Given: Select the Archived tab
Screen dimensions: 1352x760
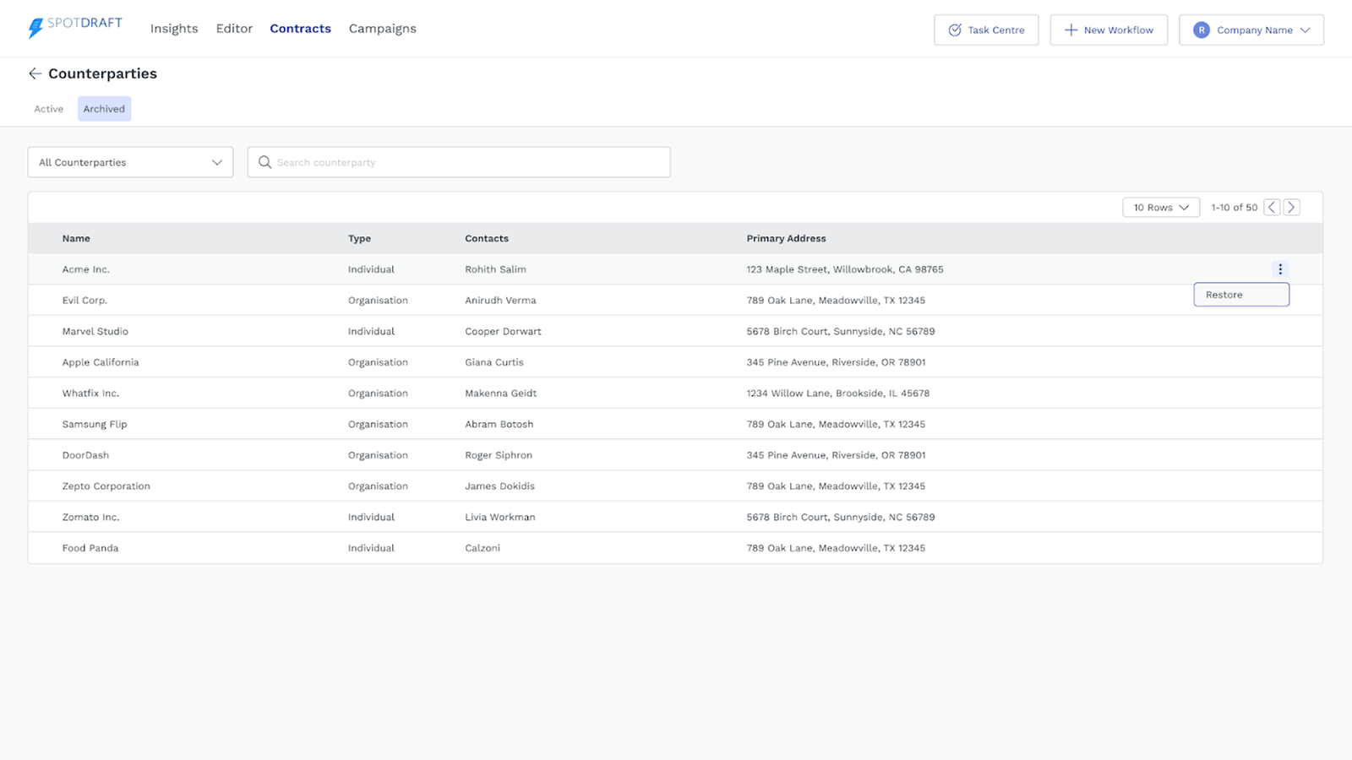Looking at the screenshot, I should (104, 109).
